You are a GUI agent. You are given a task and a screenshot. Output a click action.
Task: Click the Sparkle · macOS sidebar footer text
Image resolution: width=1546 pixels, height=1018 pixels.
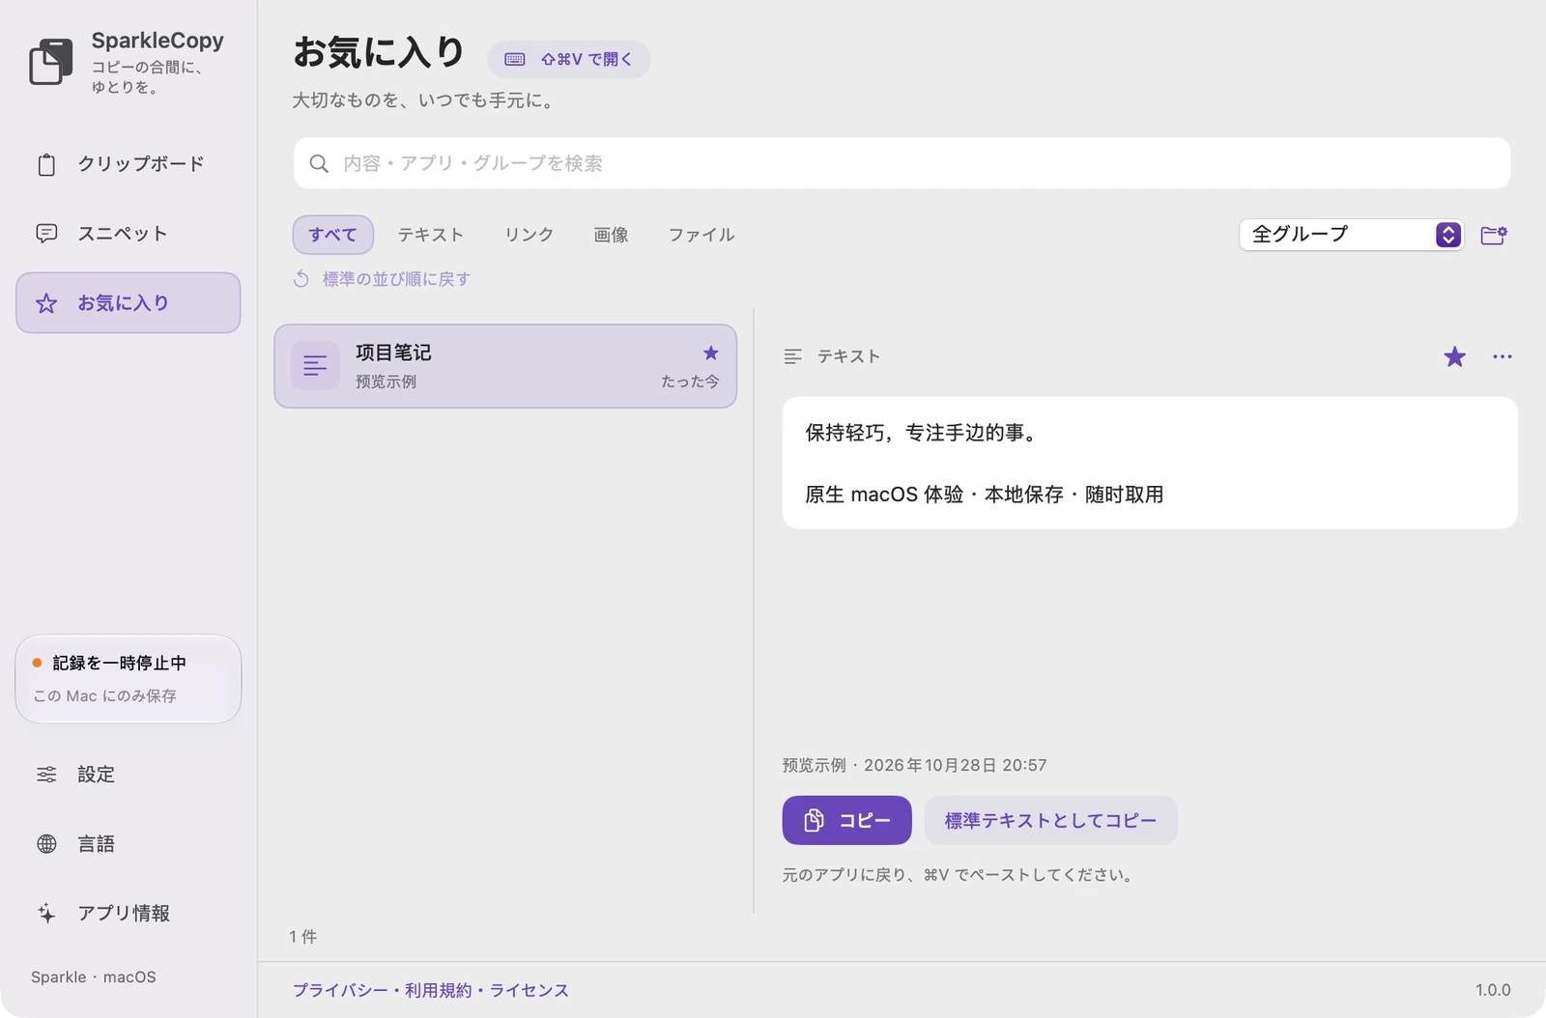tap(94, 977)
